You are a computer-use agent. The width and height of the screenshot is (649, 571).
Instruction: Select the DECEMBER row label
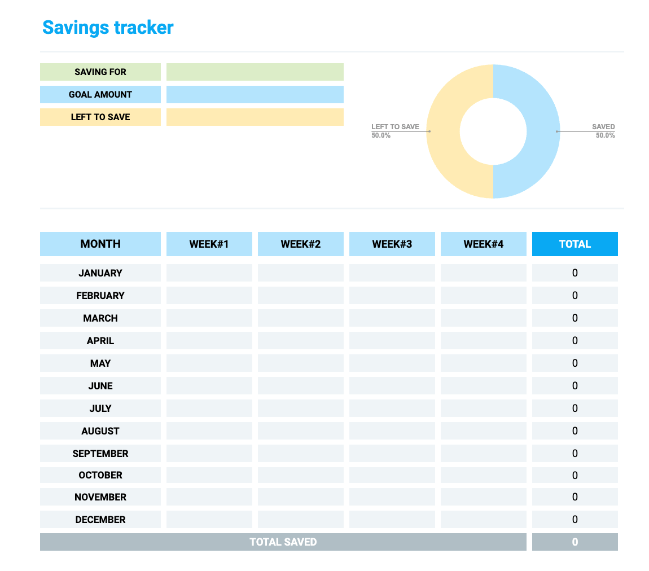coord(100,519)
